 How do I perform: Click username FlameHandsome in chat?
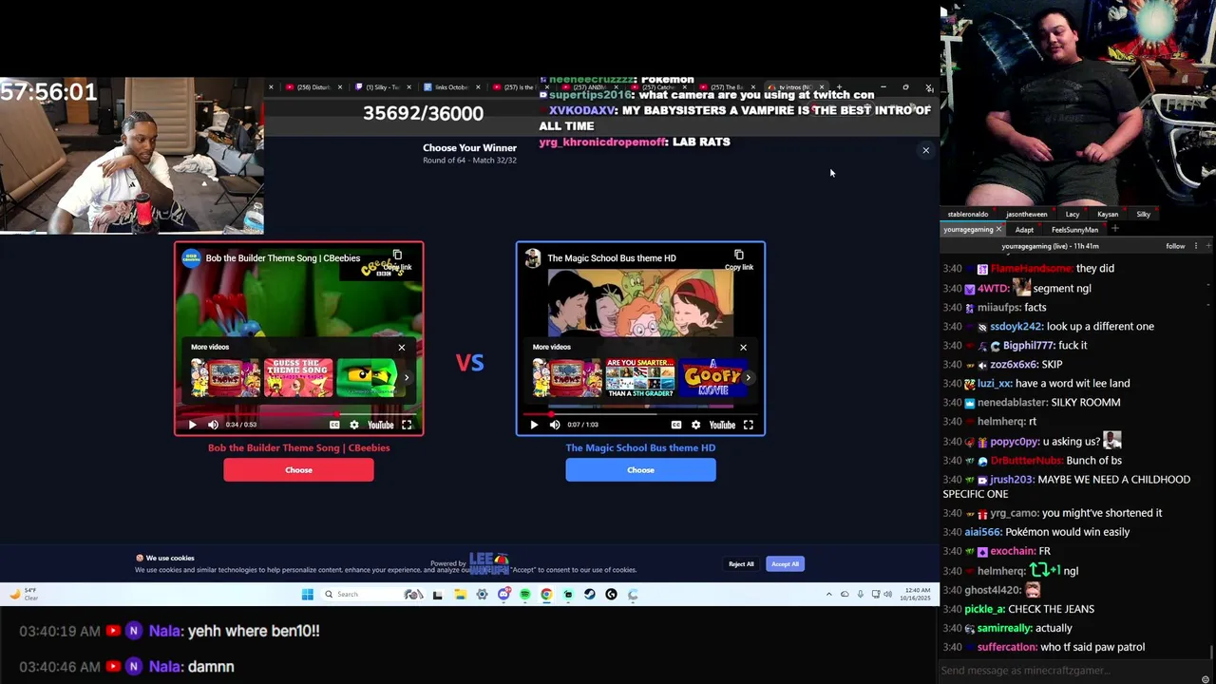click(x=1031, y=269)
